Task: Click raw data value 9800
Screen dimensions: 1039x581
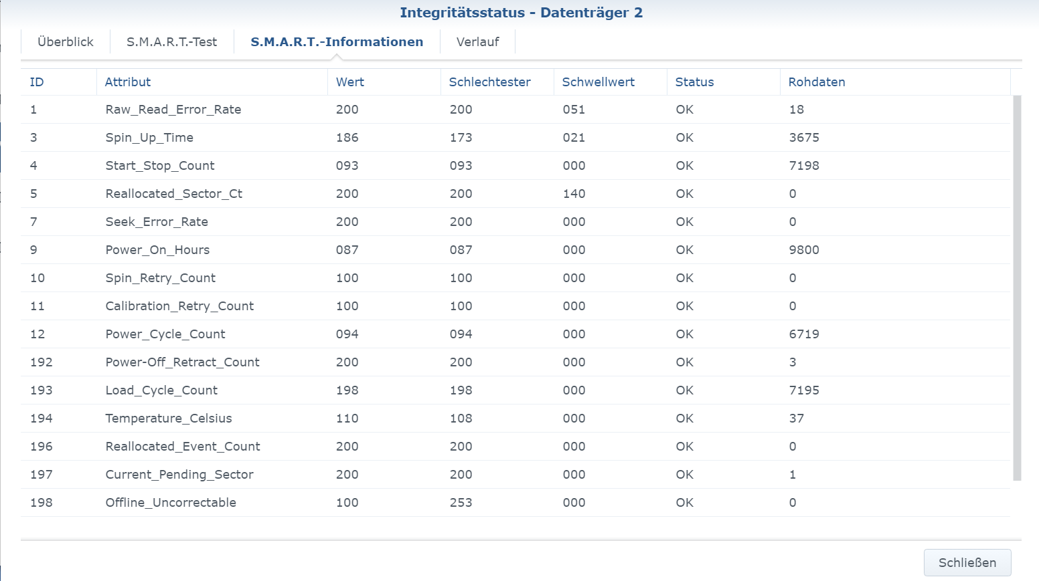Action: pos(804,250)
